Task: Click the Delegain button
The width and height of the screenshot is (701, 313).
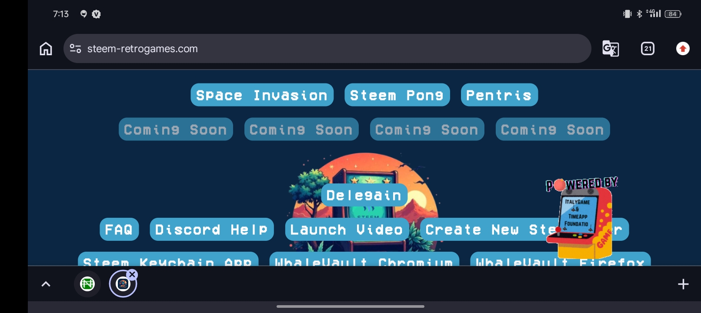Action: 364,195
